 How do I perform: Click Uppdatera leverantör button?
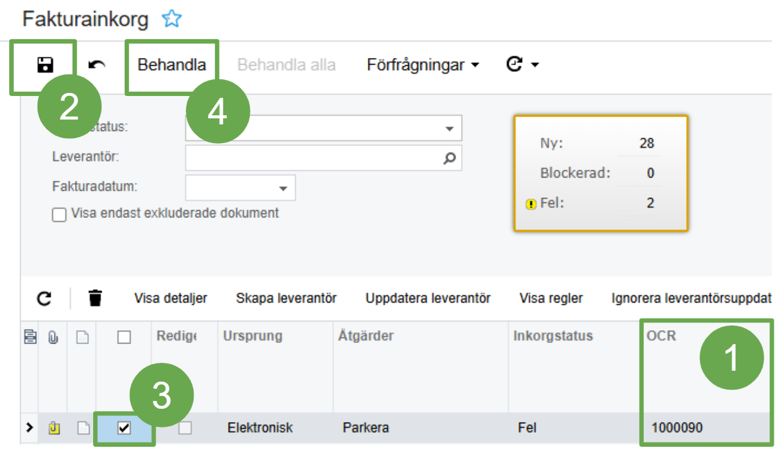pyautogui.click(x=428, y=298)
